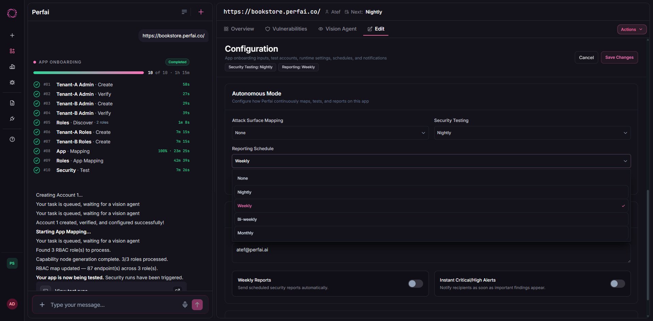Viewport: 653px width, 321px height.
Task: Click the Completed status badge
Action: [177, 62]
